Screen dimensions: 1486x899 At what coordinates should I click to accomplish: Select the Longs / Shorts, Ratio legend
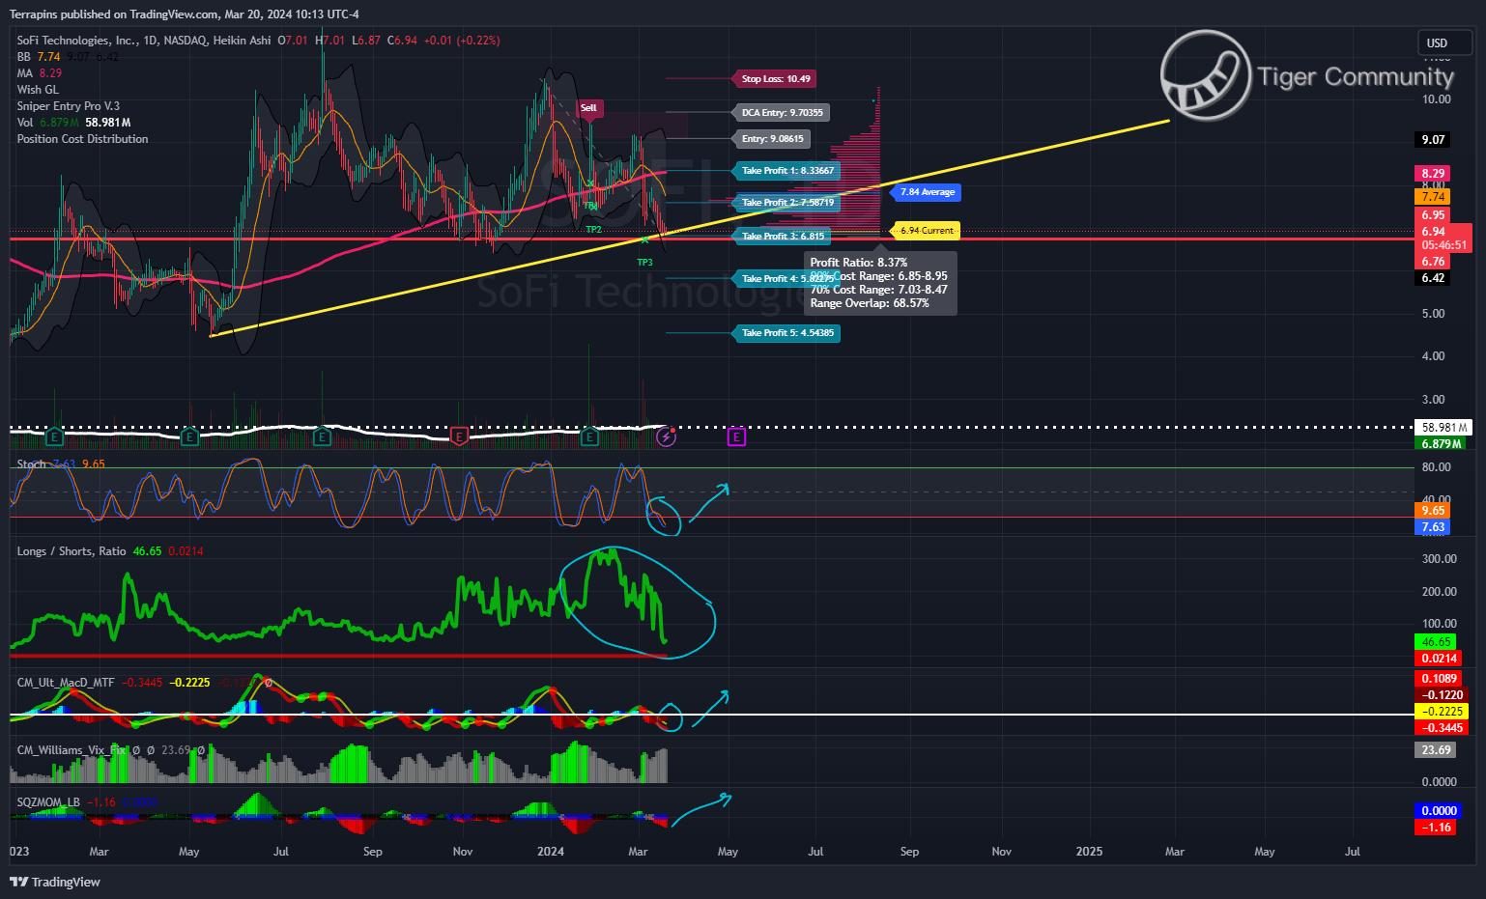pos(110,551)
